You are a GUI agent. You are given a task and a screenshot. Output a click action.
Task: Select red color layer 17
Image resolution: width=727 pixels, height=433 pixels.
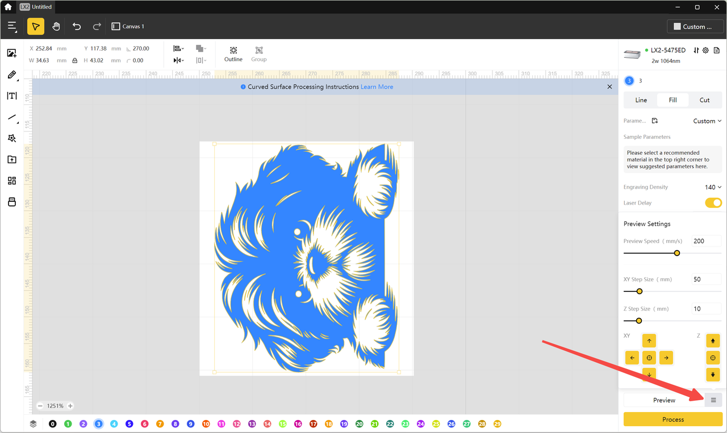[x=313, y=424]
